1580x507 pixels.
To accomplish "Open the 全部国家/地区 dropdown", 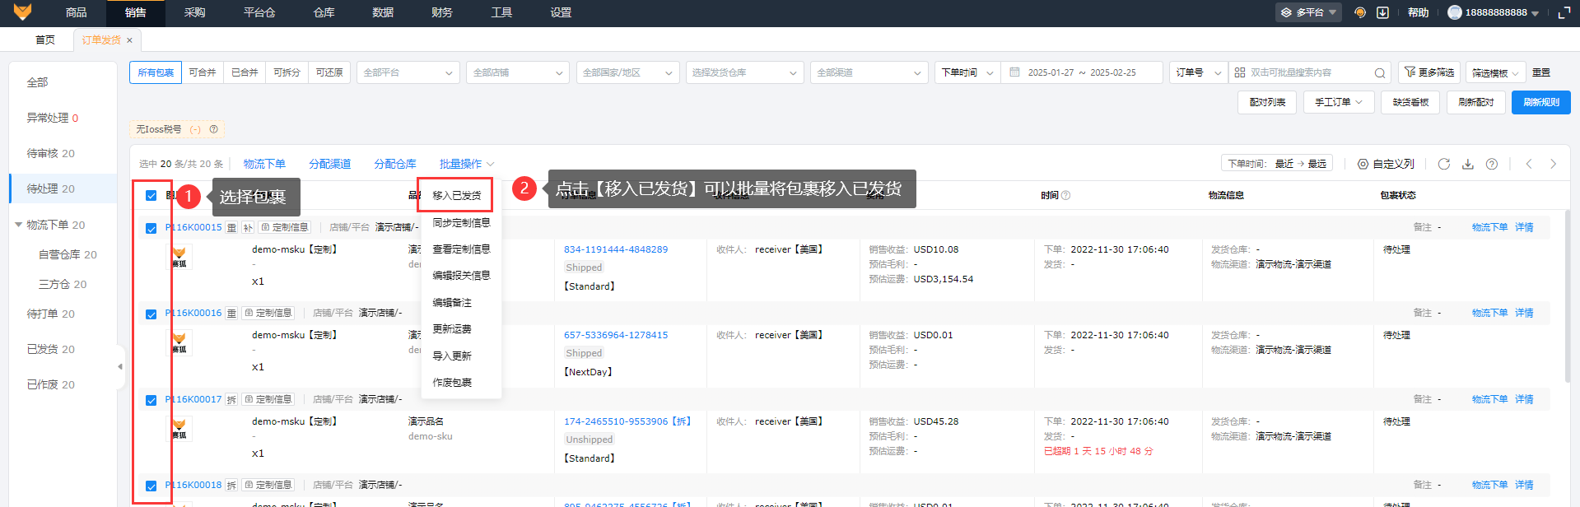I will tap(627, 72).
